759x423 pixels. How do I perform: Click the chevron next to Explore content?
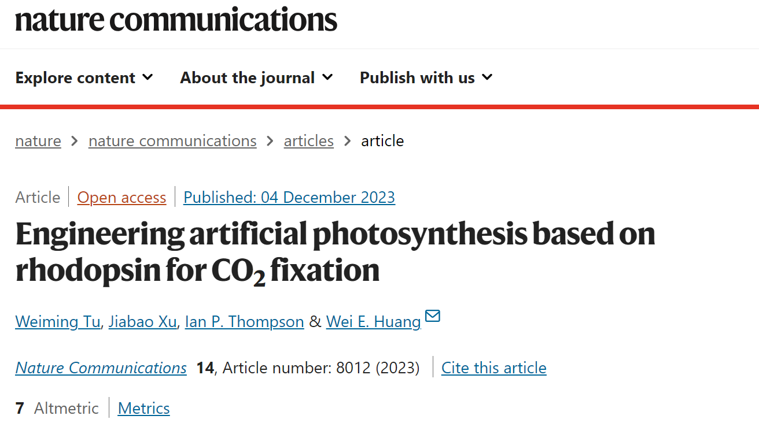(x=148, y=77)
